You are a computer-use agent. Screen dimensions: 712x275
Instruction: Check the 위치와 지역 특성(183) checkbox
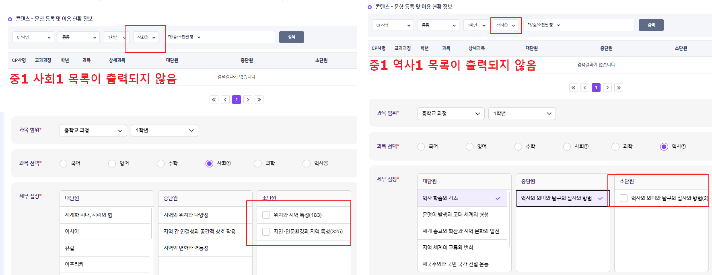[x=266, y=215]
